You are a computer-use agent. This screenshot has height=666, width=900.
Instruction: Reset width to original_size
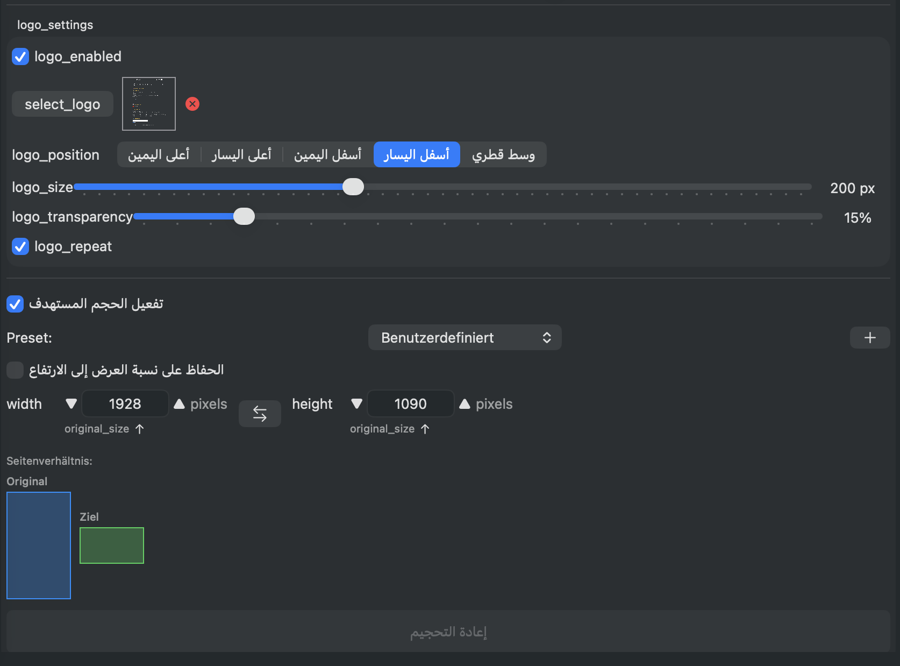tap(104, 429)
